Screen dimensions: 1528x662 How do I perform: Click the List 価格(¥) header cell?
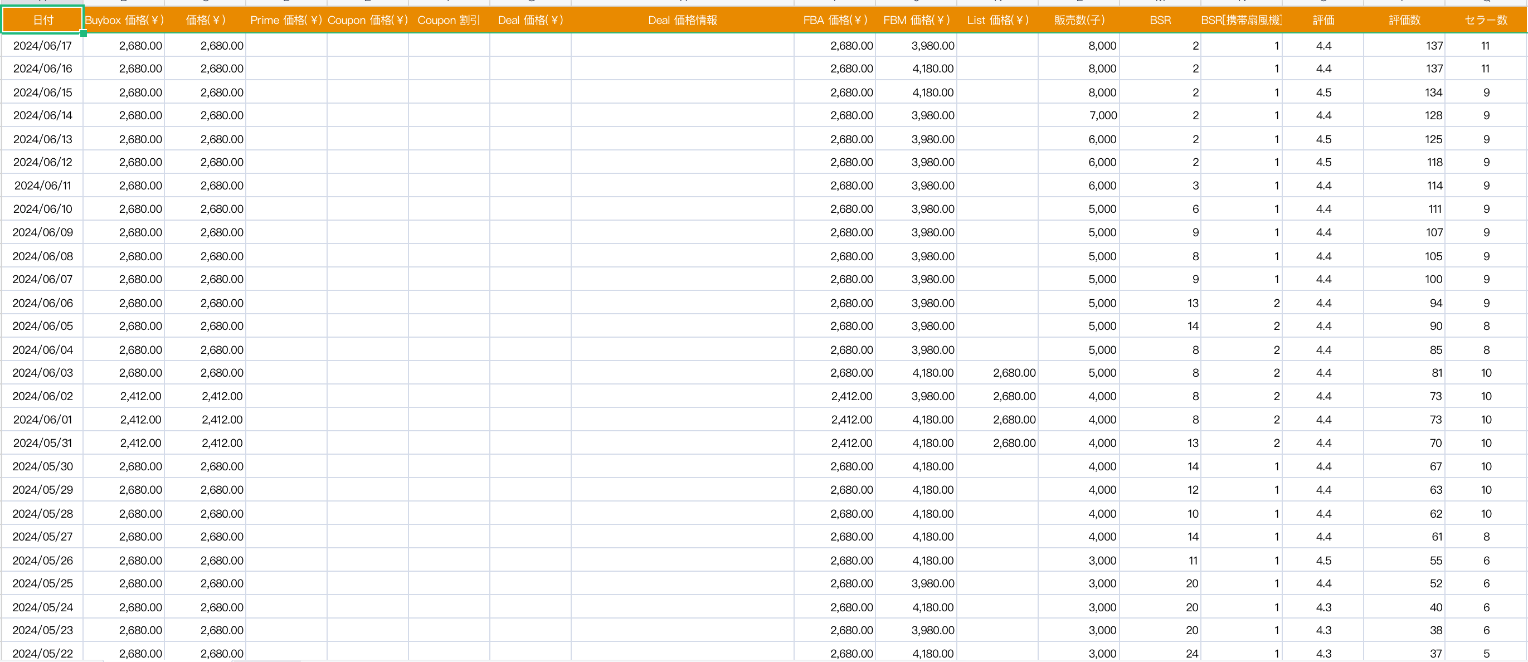(997, 20)
